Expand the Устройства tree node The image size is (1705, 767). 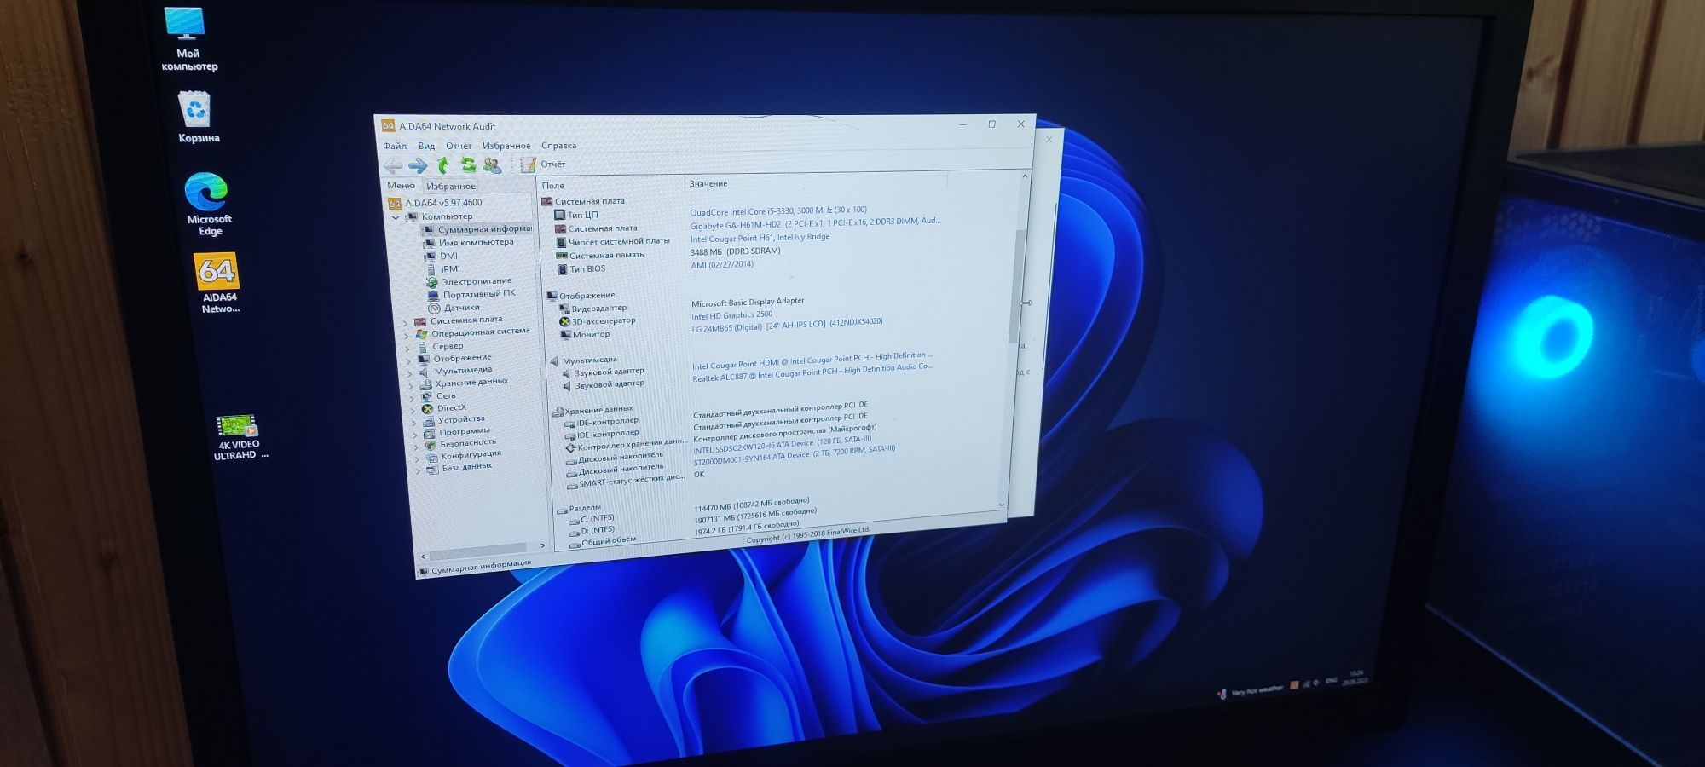click(415, 422)
